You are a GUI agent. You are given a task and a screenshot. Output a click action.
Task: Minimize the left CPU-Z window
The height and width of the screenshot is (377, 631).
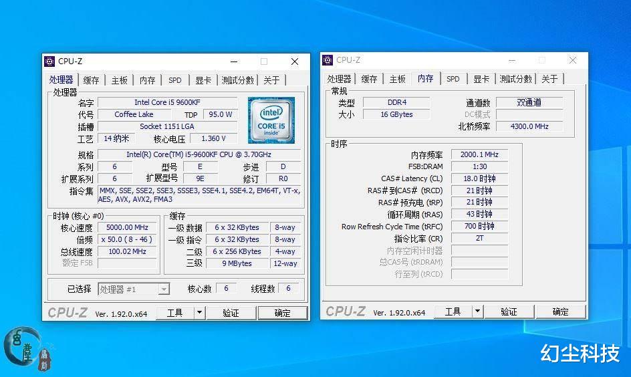coord(234,61)
